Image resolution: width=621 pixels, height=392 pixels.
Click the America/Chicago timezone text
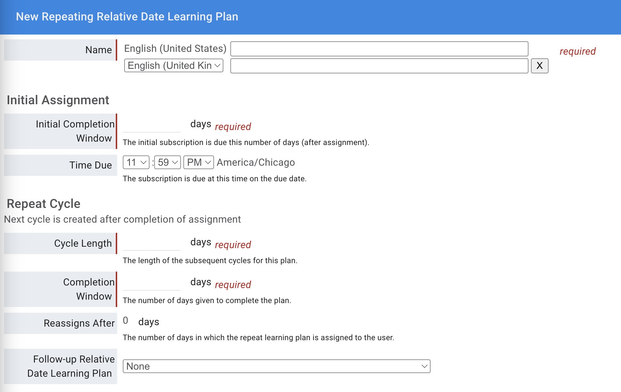point(256,162)
